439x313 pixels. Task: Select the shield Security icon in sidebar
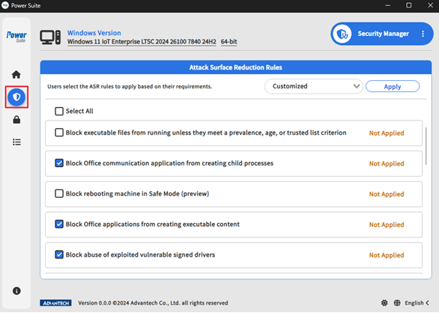click(16, 97)
